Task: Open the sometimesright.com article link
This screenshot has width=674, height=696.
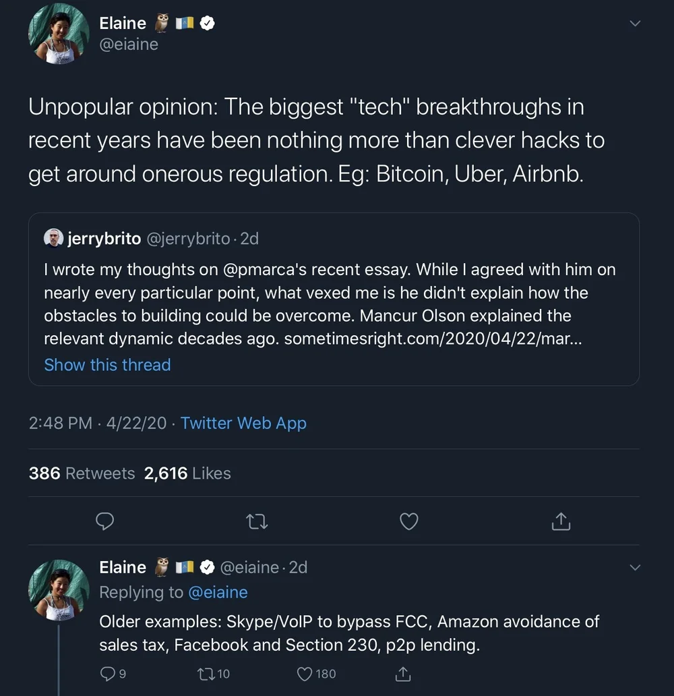Action: coord(433,339)
